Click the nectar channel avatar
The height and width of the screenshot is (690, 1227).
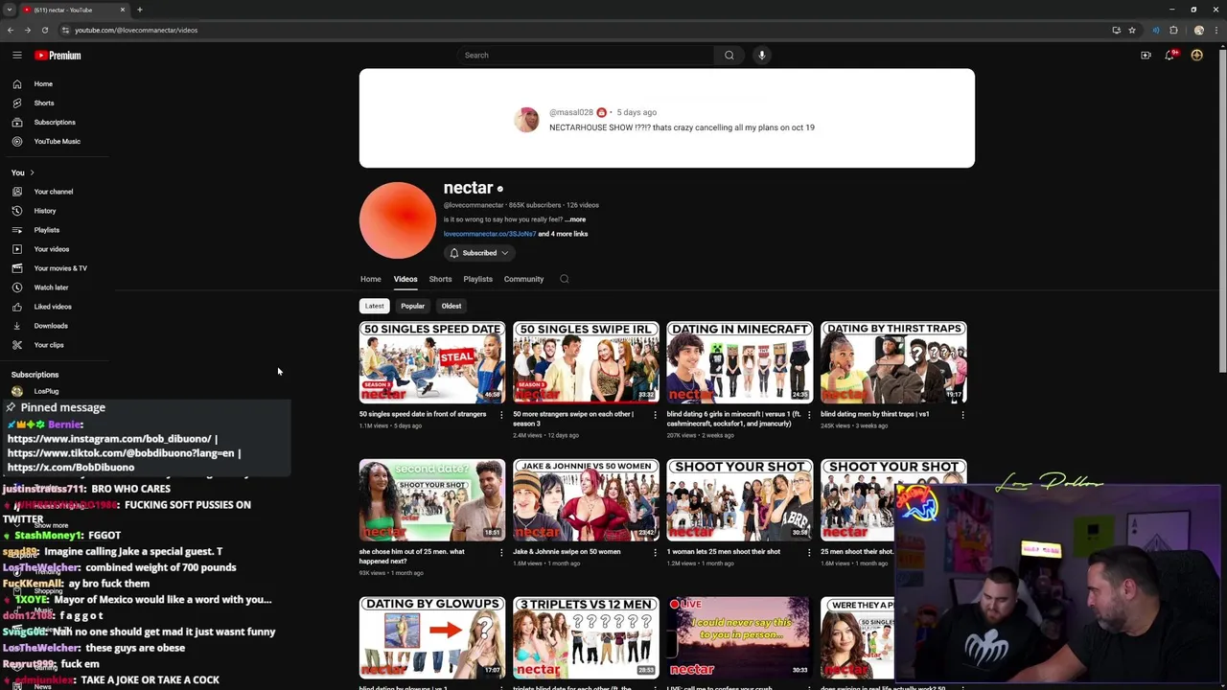[x=398, y=220]
